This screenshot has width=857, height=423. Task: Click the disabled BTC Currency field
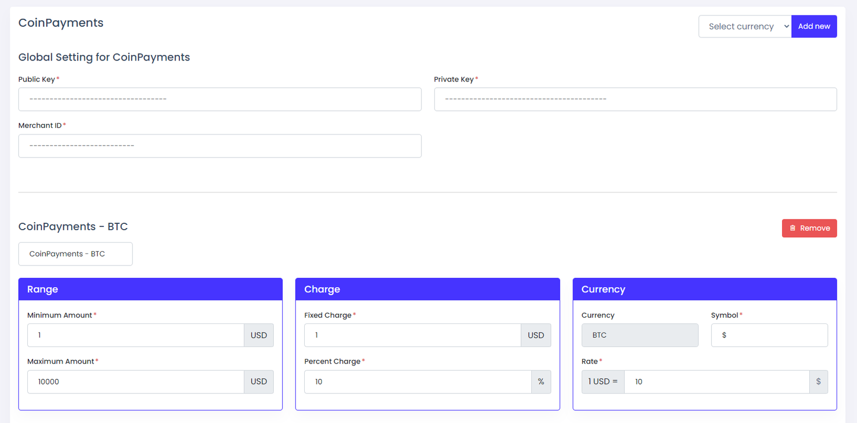(640, 335)
